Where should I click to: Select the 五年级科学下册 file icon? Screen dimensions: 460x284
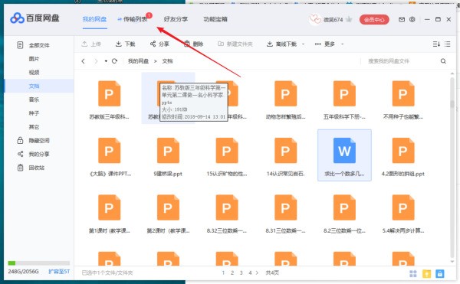point(344,93)
